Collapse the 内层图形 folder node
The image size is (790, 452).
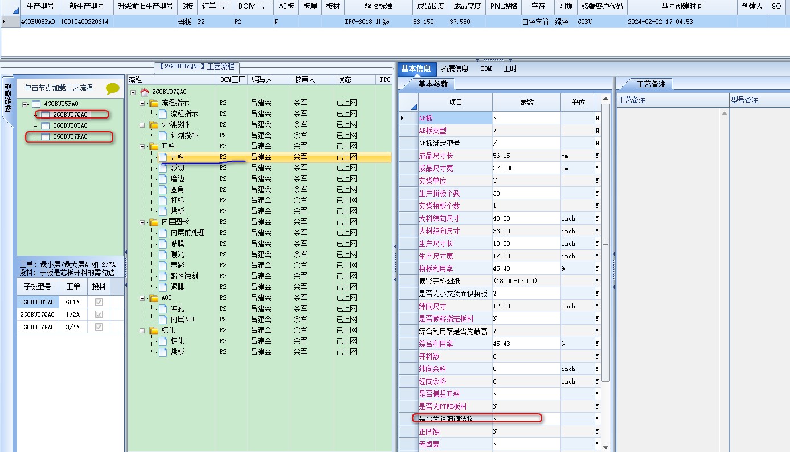[143, 222]
